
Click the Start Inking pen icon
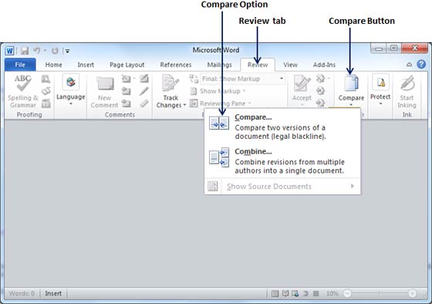[x=407, y=83]
